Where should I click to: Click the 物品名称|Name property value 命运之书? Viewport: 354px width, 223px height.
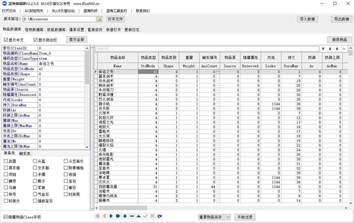click(61, 64)
